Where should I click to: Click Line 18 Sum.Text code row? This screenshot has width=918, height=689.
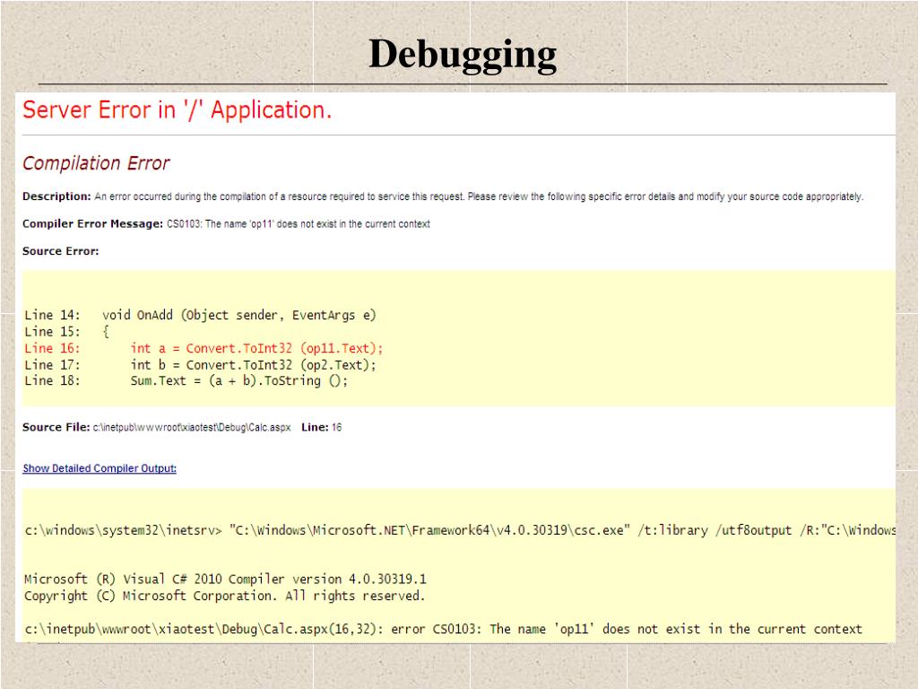click(x=186, y=380)
